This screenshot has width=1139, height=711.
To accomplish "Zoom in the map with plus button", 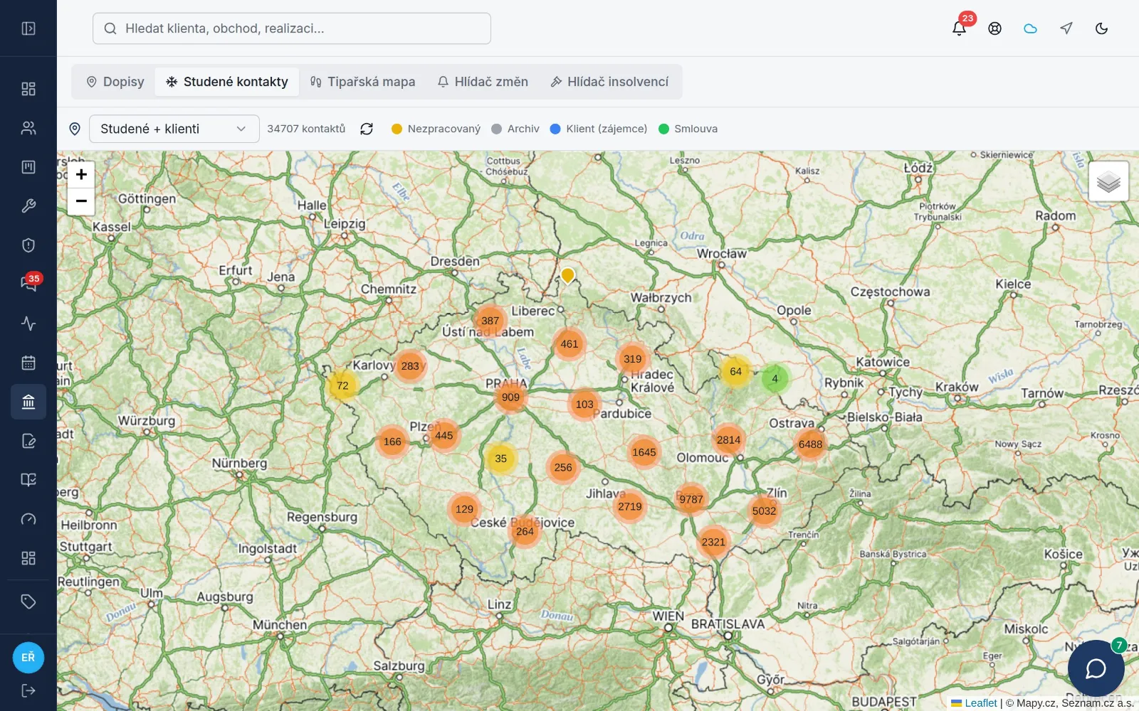I will click(81, 174).
